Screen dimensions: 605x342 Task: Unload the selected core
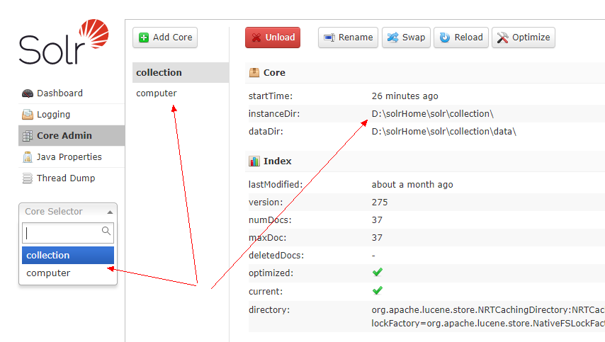click(x=273, y=38)
